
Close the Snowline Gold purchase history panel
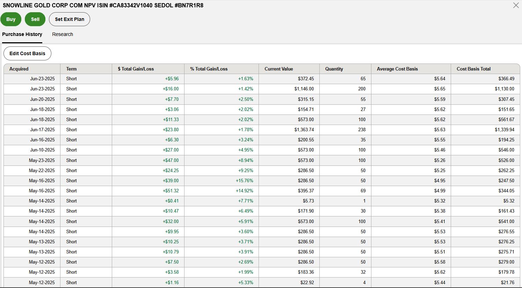coord(516,5)
